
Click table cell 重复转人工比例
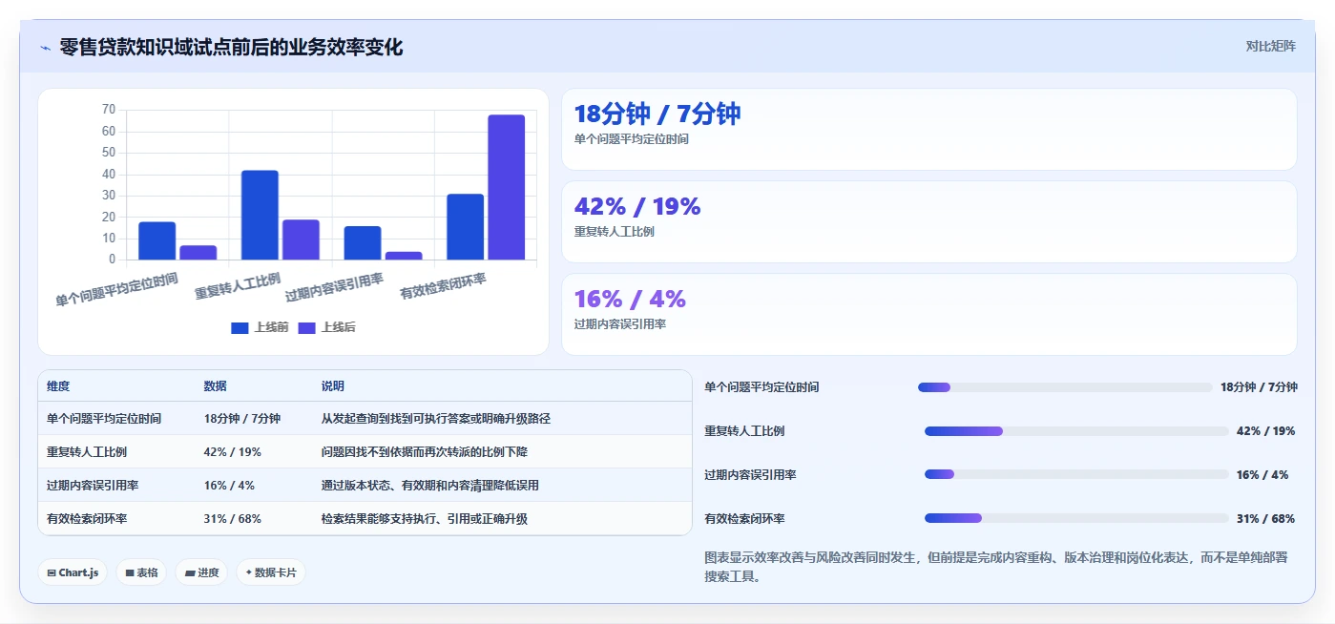87,452
